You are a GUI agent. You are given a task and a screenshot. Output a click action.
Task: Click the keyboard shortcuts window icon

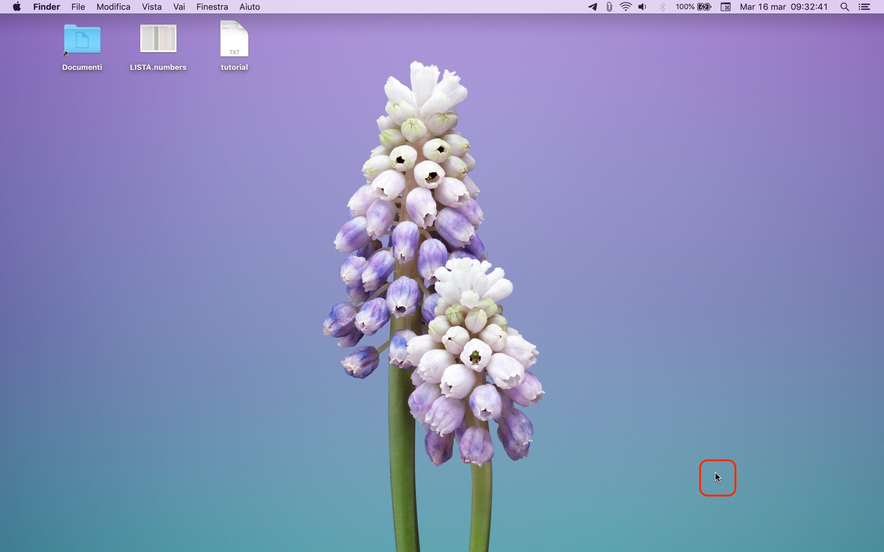click(726, 7)
